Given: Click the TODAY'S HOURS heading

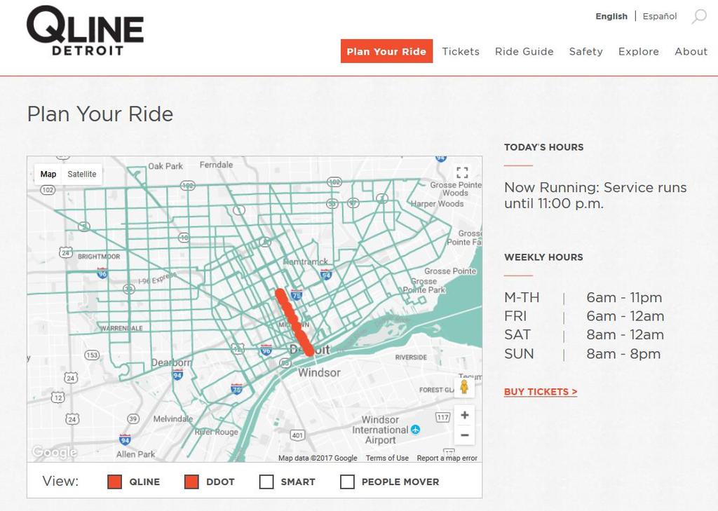Looking at the screenshot, I should coord(544,147).
